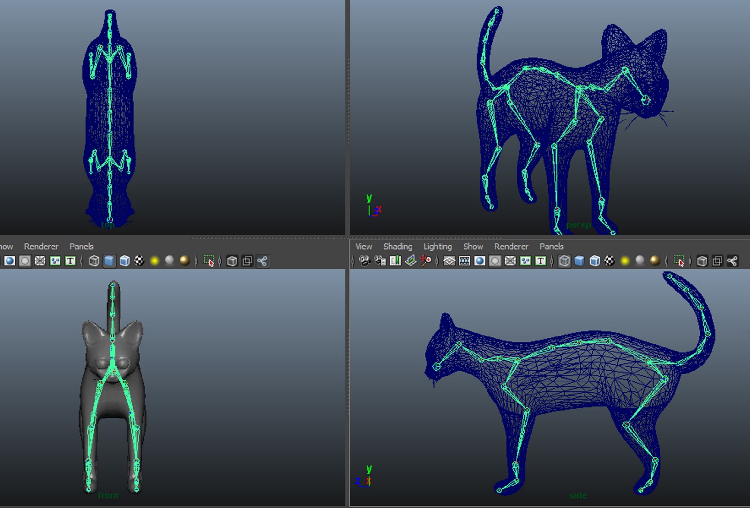Toggle safe title display with T icon
Viewport: 750px width, 508px height.
[539, 261]
